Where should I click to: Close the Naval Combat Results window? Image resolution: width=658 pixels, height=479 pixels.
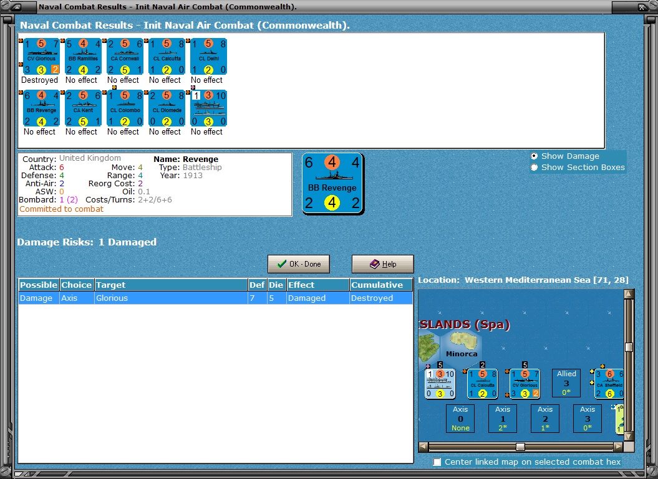(x=642, y=7)
